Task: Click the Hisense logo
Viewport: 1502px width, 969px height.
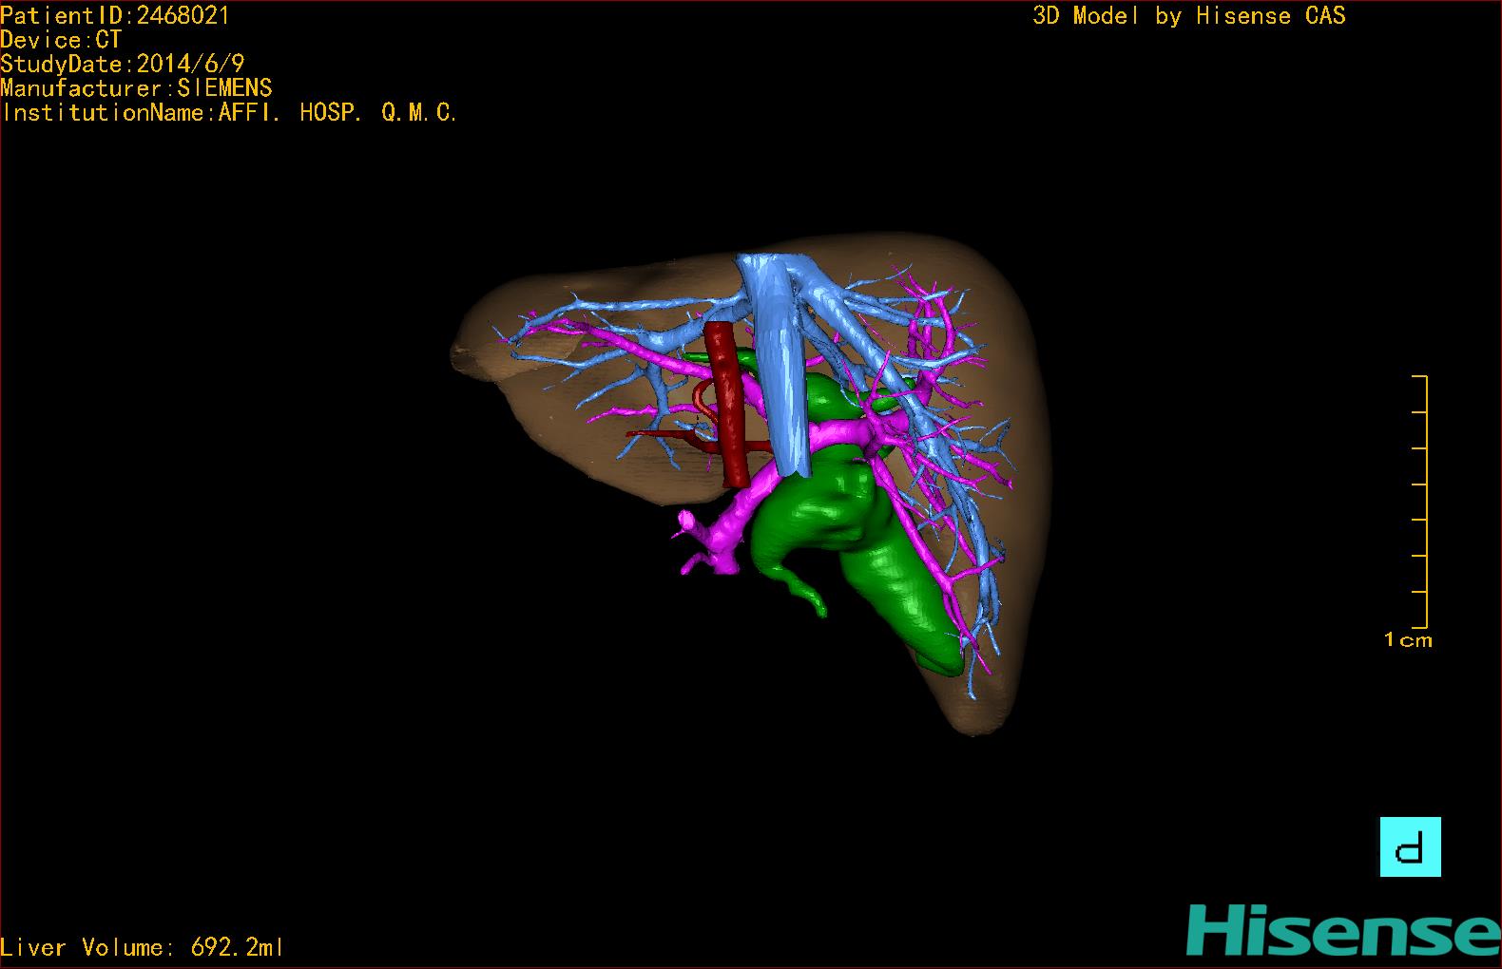Action: pyautogui.click(x=1343, y=930)
